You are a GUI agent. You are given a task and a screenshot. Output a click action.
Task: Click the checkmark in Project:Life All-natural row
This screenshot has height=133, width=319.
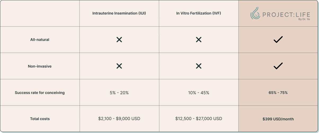pyautogui.click(x=278, y=40)
